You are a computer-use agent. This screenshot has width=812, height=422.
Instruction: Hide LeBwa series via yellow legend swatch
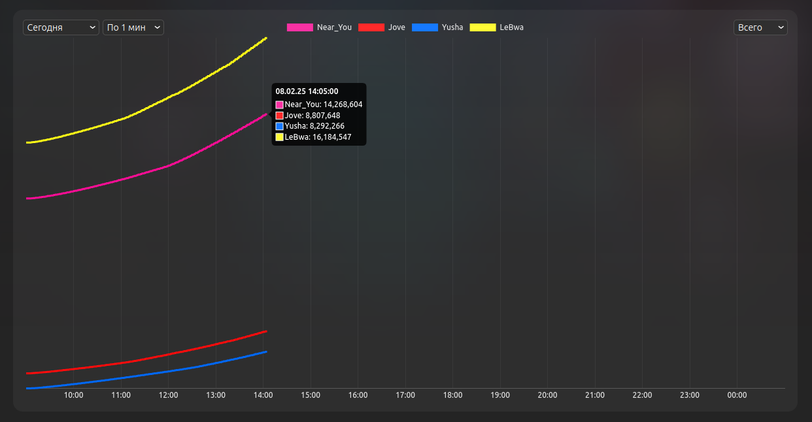coord(483,27)
